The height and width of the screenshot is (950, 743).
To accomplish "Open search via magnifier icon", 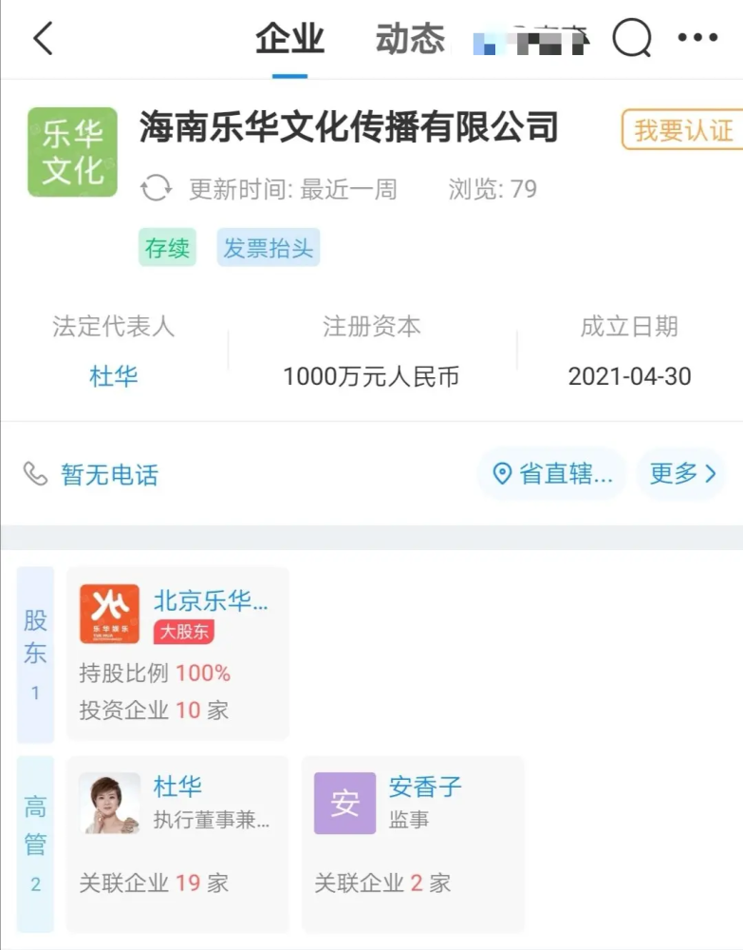I will [x=632, y=38].
